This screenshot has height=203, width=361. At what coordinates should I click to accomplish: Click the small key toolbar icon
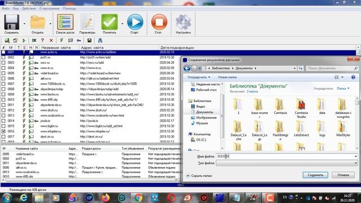pos(79,41)
